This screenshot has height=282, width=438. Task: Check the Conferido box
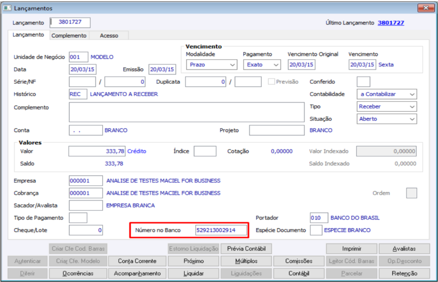tap(363, 82)
